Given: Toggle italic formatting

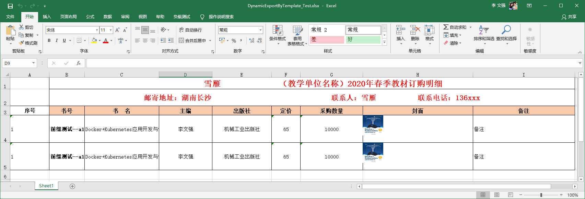Looking at the screenshot, I should point(57,40).
